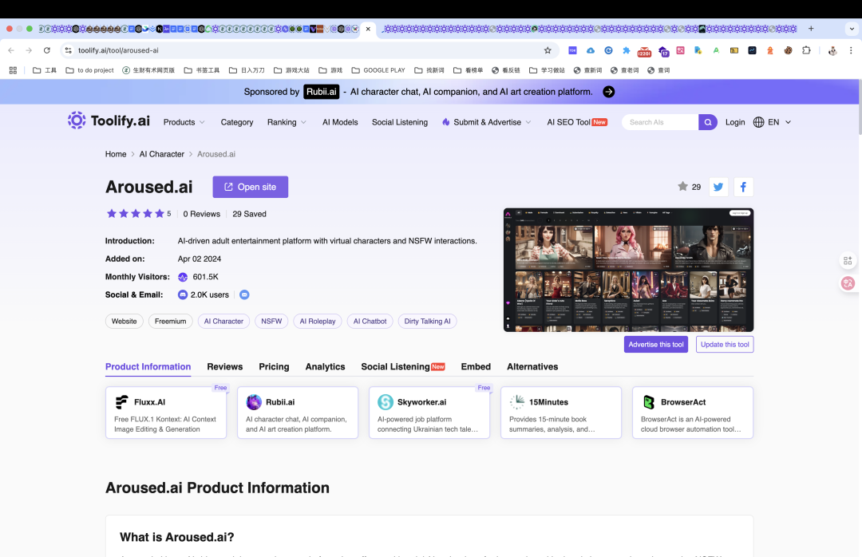Click the Skyworker.ai logo icon
Image resolution: width=862 pixels, height=557 pixels.
point(386,402)
